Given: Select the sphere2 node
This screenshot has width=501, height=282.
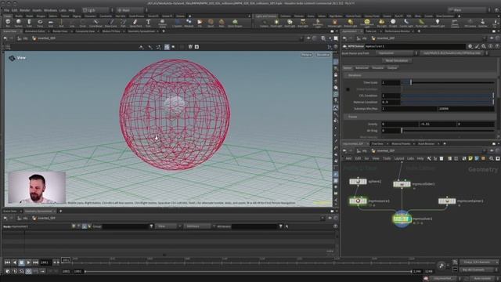Looking at the screenshot, I should (x=358, y=182).
